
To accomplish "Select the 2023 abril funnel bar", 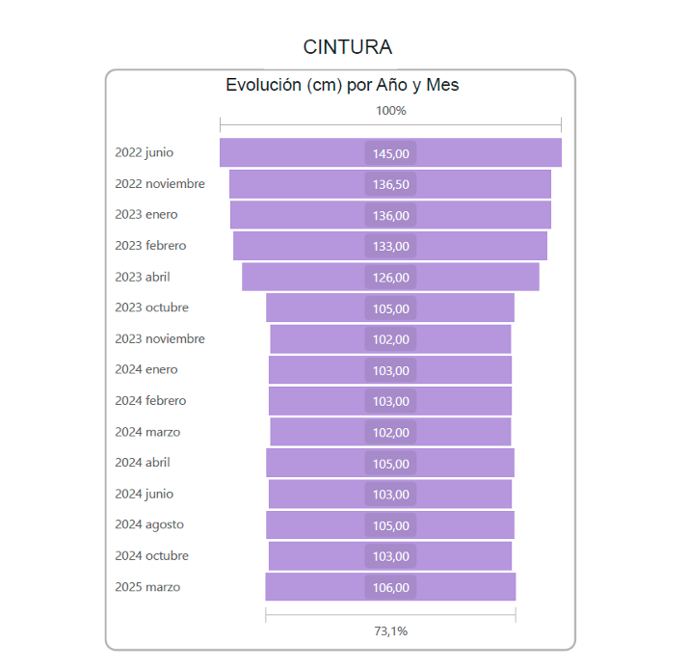I will click(299, 277).
